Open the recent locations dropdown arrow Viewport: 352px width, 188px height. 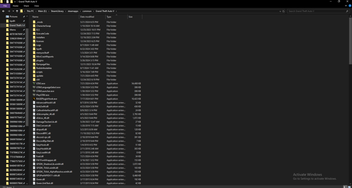(13, 11)
